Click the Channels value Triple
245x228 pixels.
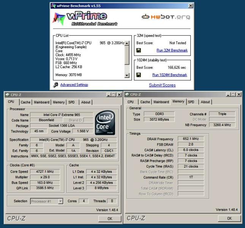222,114
